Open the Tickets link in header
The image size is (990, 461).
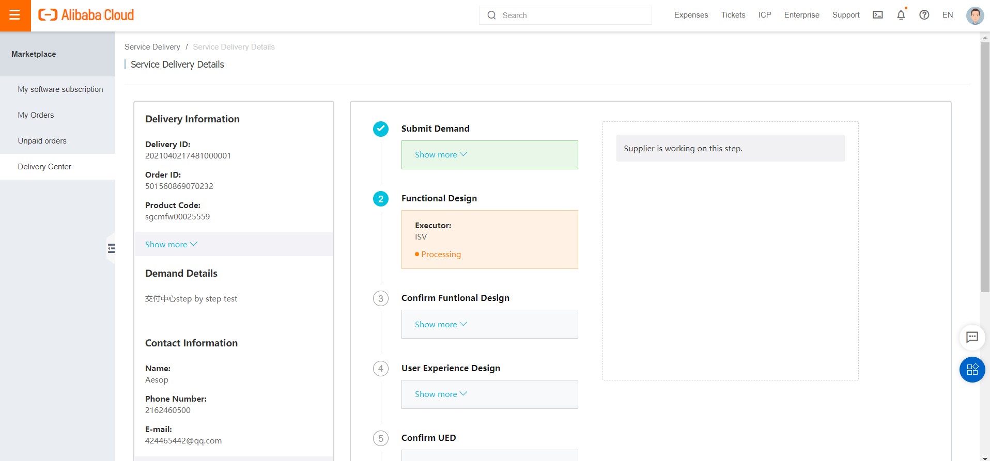733,15
